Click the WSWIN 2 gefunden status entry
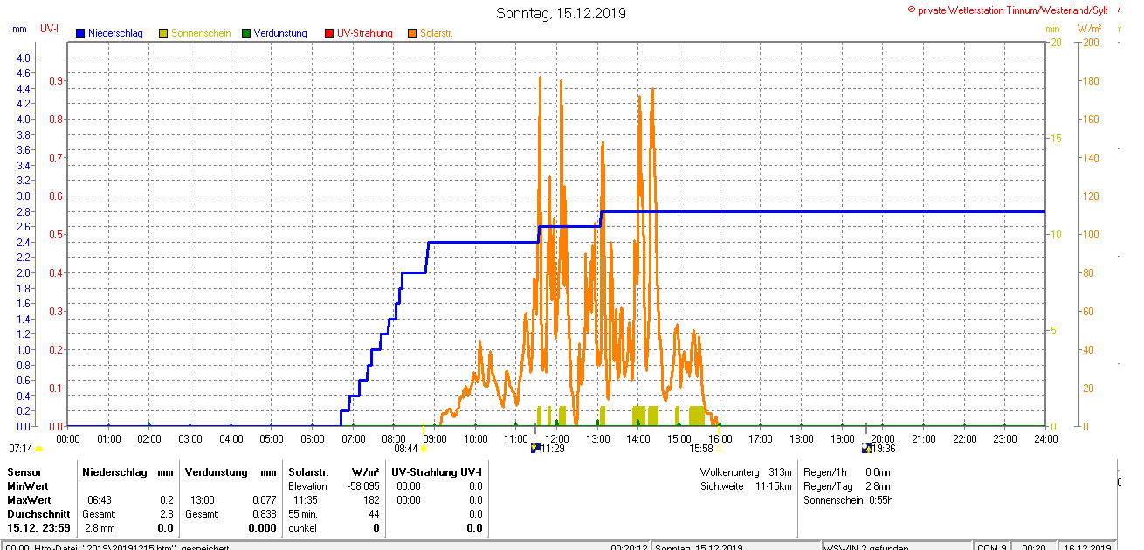Screen dimensions: 1144x550 click(x=867, y=547)
